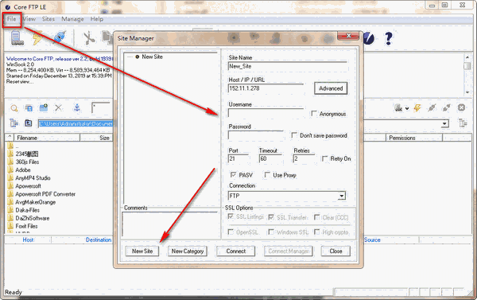Click the local pane file view icon
Screen dimensions: 477x300
pos(29,107)
